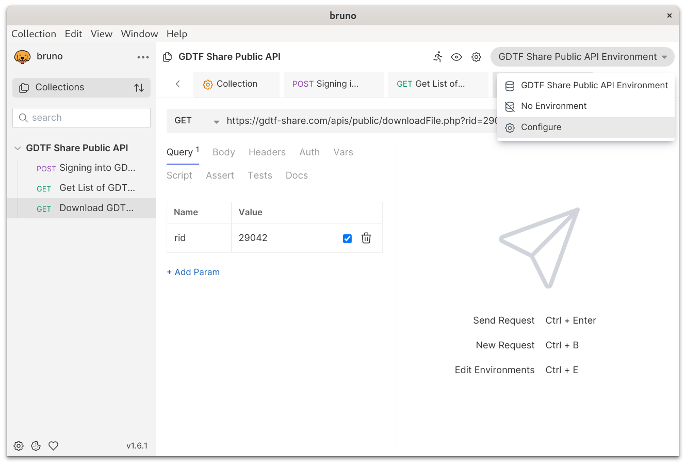Click the heart icon in sidebar footer
Screen dimensions: 686x465
pyautogui.click(x=54, y=446)
